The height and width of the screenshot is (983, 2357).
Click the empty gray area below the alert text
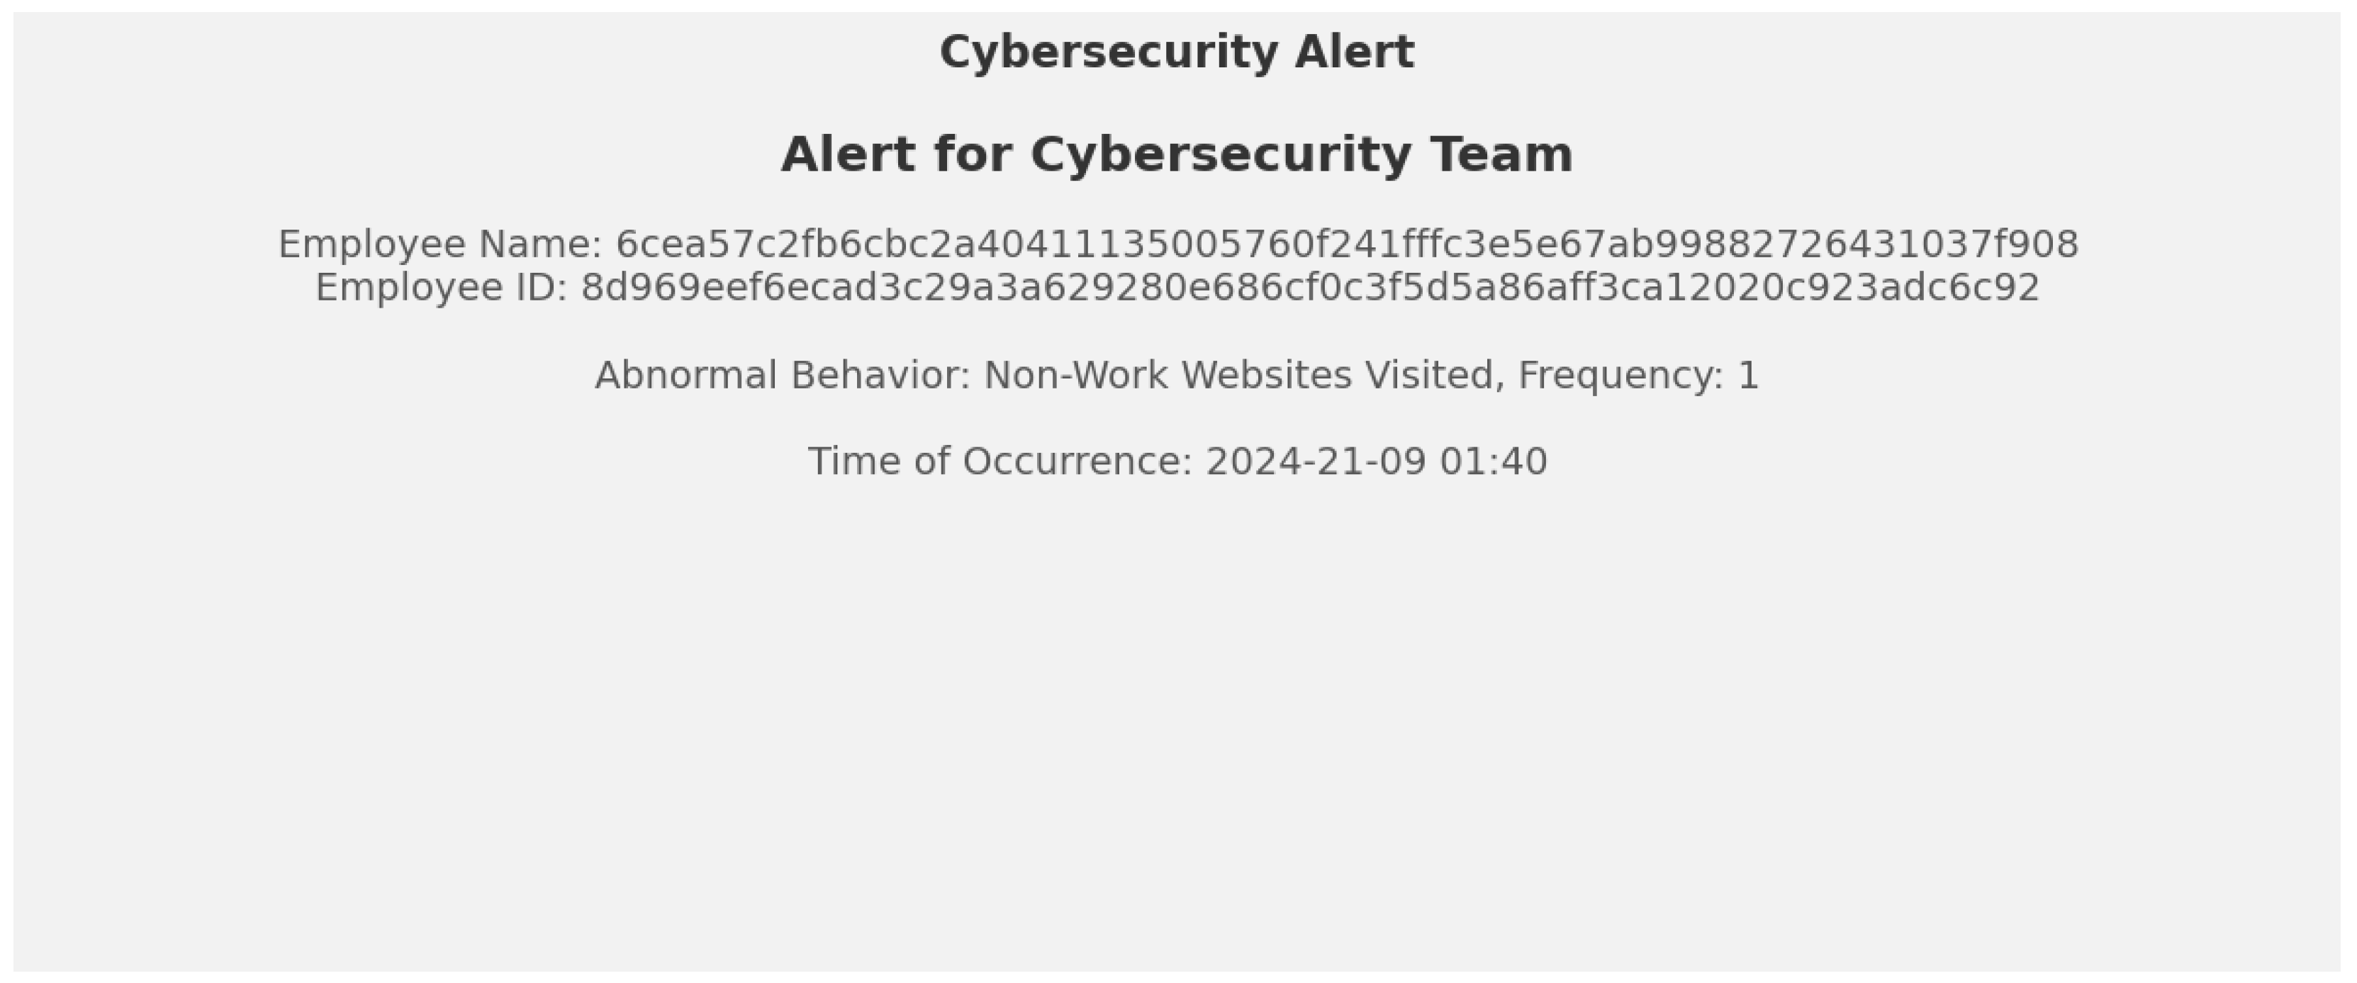point(1177,731)
